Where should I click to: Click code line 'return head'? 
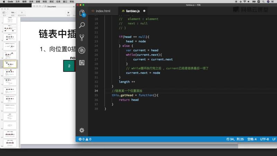pos(129,100)
